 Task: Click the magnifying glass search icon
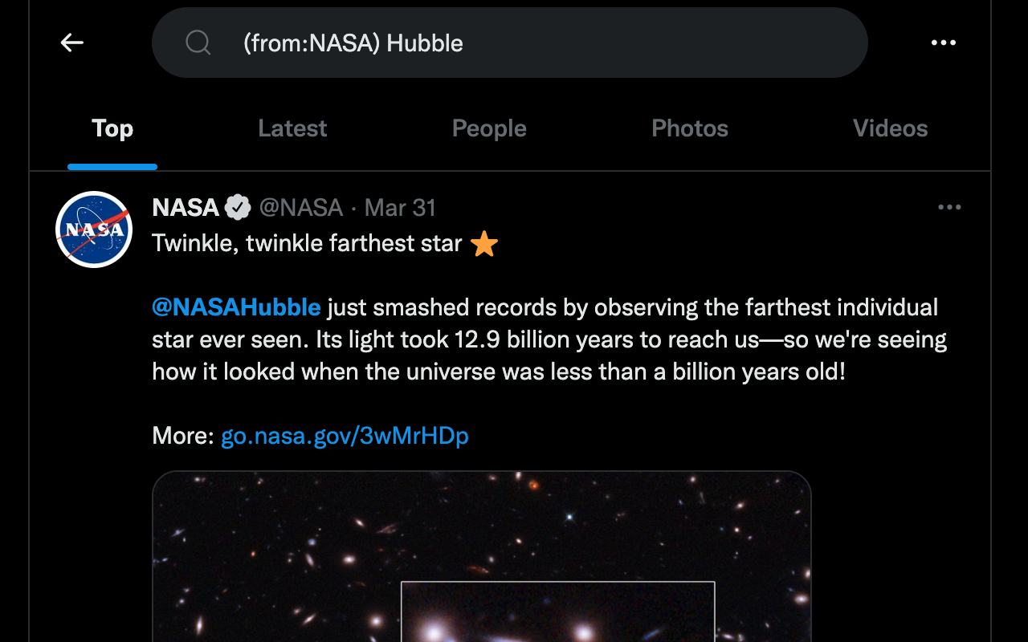[198, 43]
